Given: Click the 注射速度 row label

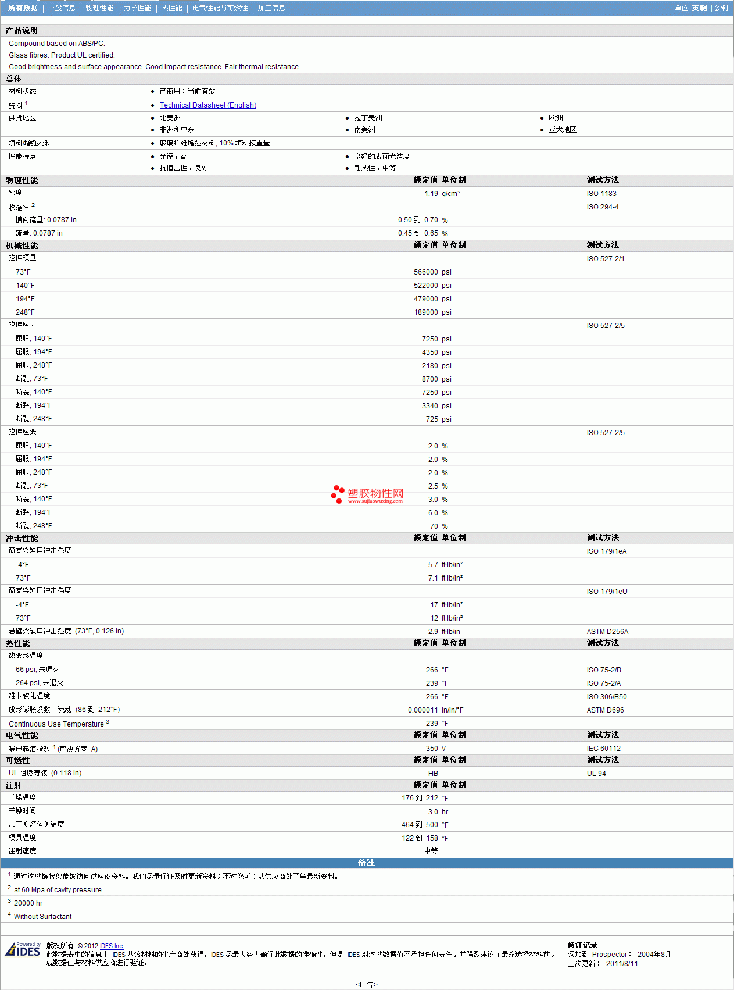Looking at the screenshot, I should pyautogui.click(x=22, y=851).
